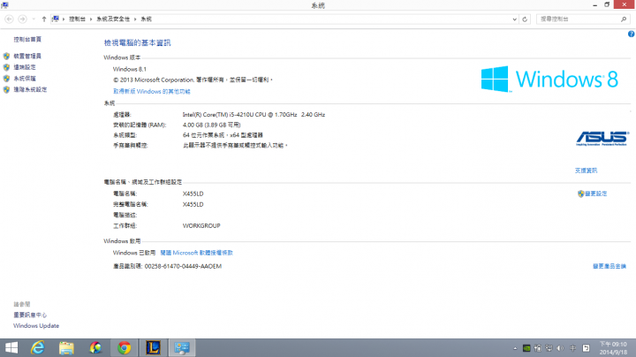This screenshot has height=357, width=636.
Task: Refresh the System page
Action: pos(525,19)
